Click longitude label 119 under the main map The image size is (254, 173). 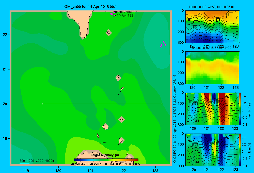pyautogui.click(x=26, y=170)
